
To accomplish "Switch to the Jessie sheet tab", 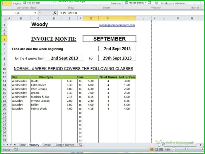I will click(47, 145).
